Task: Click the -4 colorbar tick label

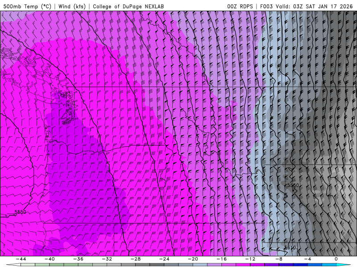Action: [x=307, y=259]
